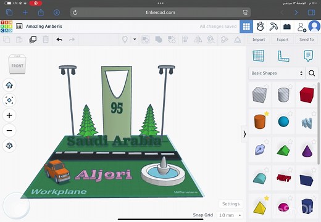This screenshot has width=321, height=222.
Task: Invite a collaborator to the design
Action: [301, 27]
